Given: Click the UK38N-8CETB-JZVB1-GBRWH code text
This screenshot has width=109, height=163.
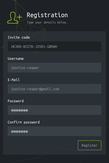Looking at the screenshot, I should tap(34, 47).
